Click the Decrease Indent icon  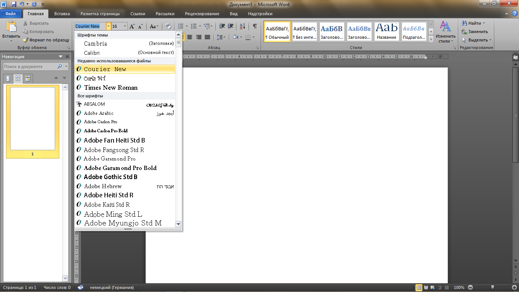[x=222, y=26]
